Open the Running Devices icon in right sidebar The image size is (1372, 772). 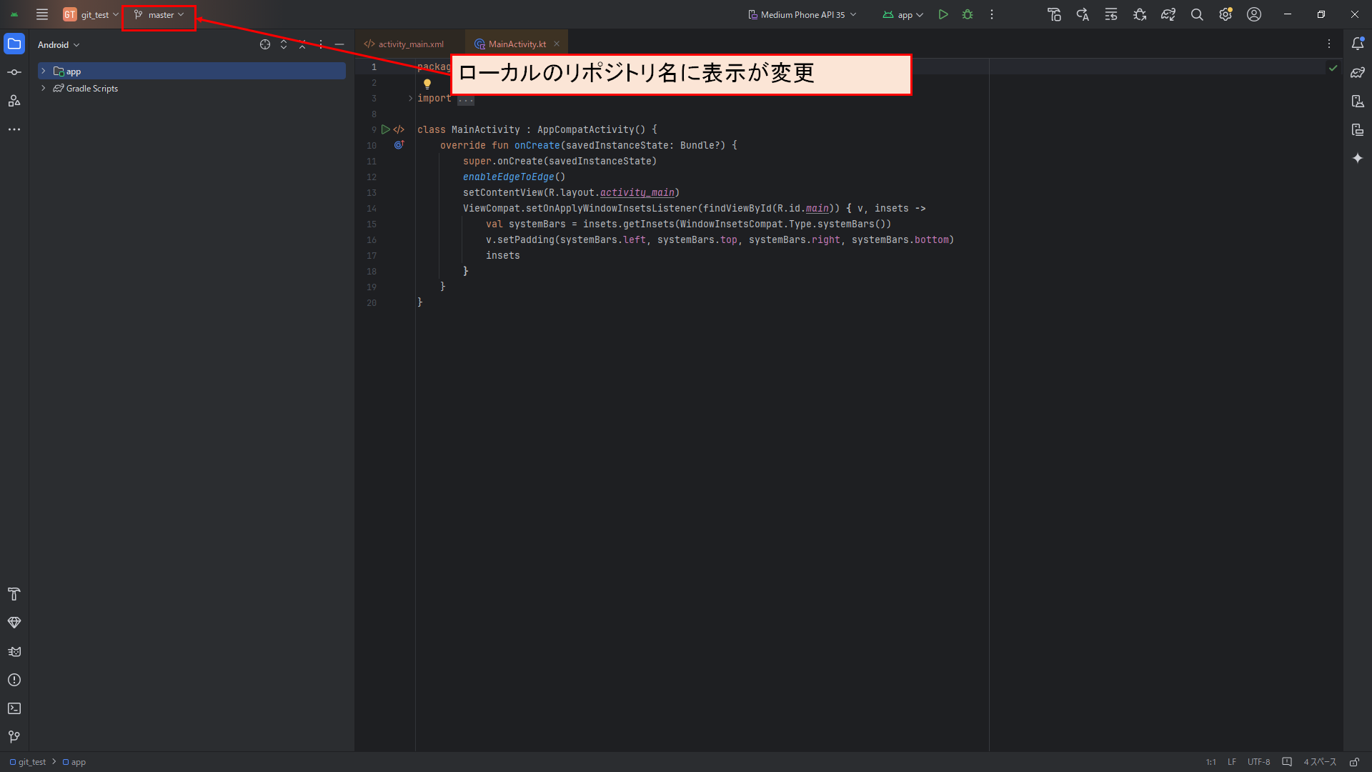coord(1358,129)
